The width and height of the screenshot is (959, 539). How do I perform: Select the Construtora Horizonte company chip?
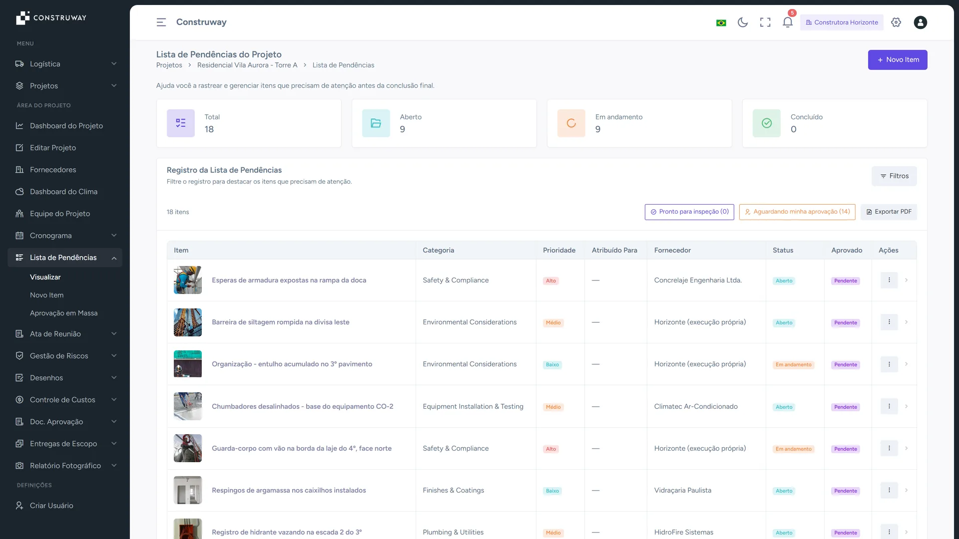[x=842, y=22]
